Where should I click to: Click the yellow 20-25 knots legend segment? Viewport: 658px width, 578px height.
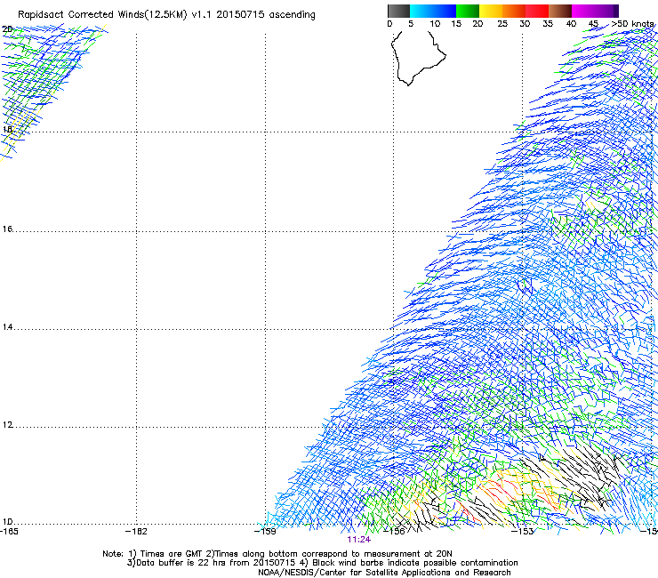tap(491, 11)
